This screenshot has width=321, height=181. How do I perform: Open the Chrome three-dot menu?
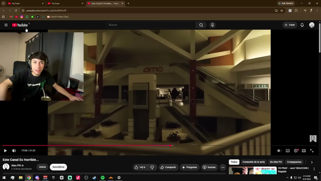coord(317,11)
